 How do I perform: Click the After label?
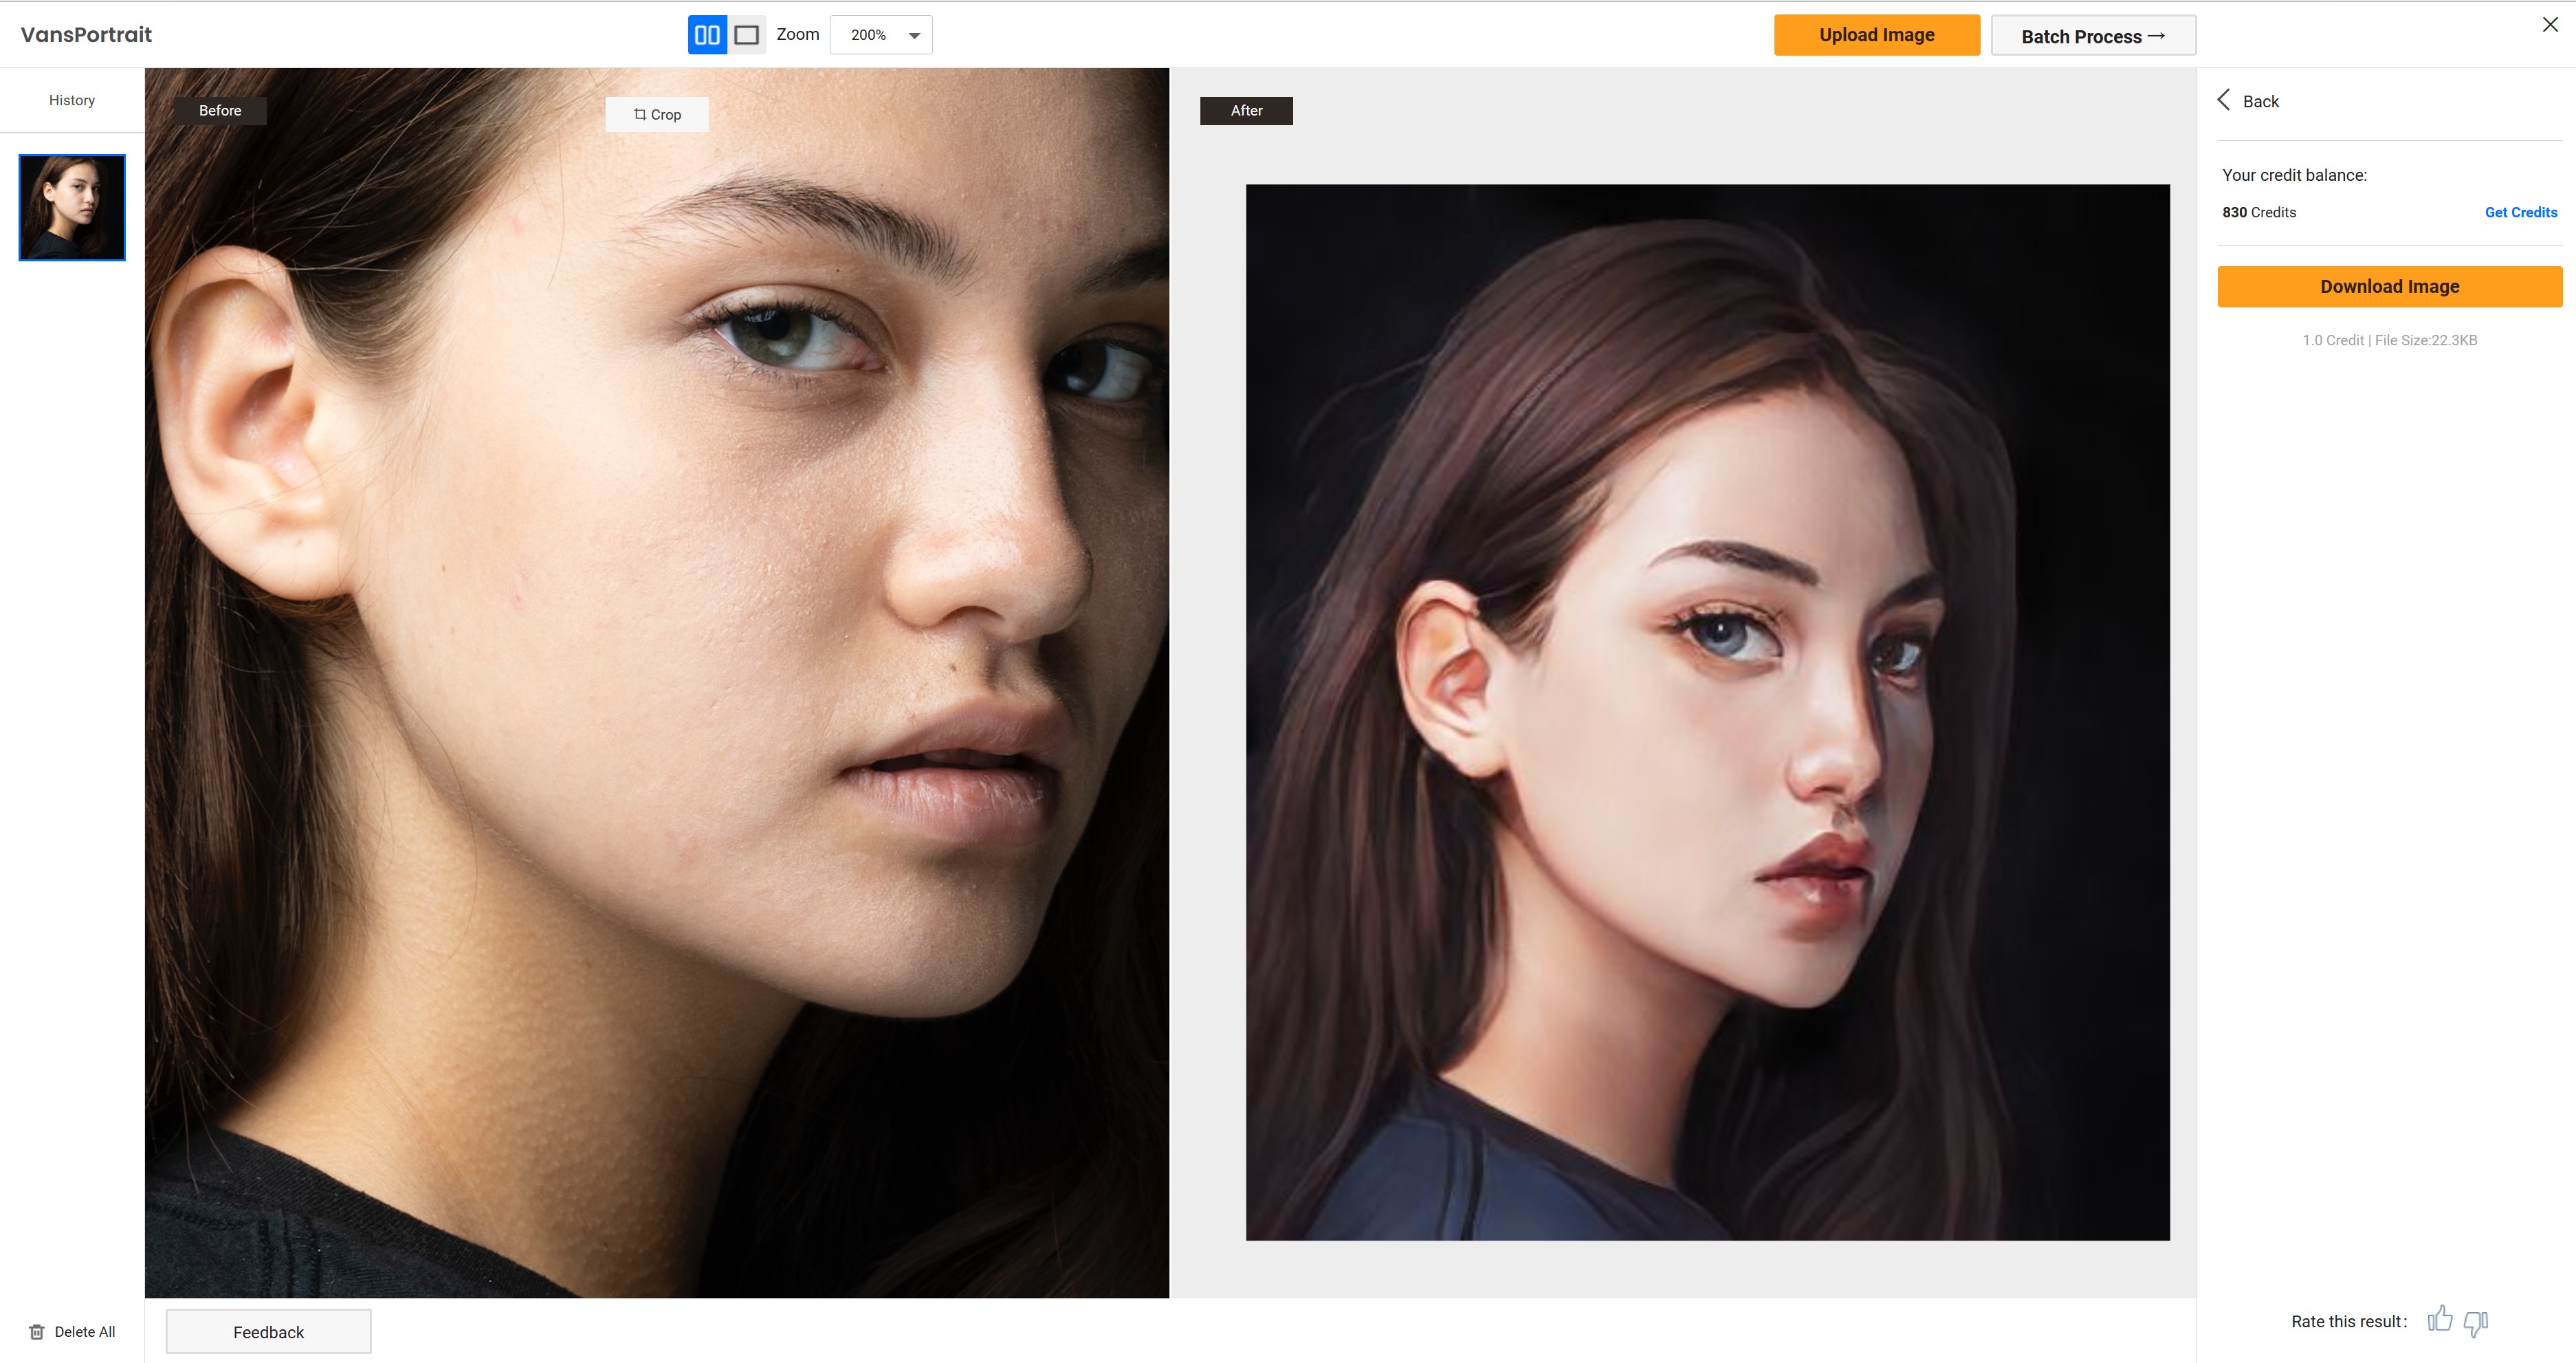1246,111
